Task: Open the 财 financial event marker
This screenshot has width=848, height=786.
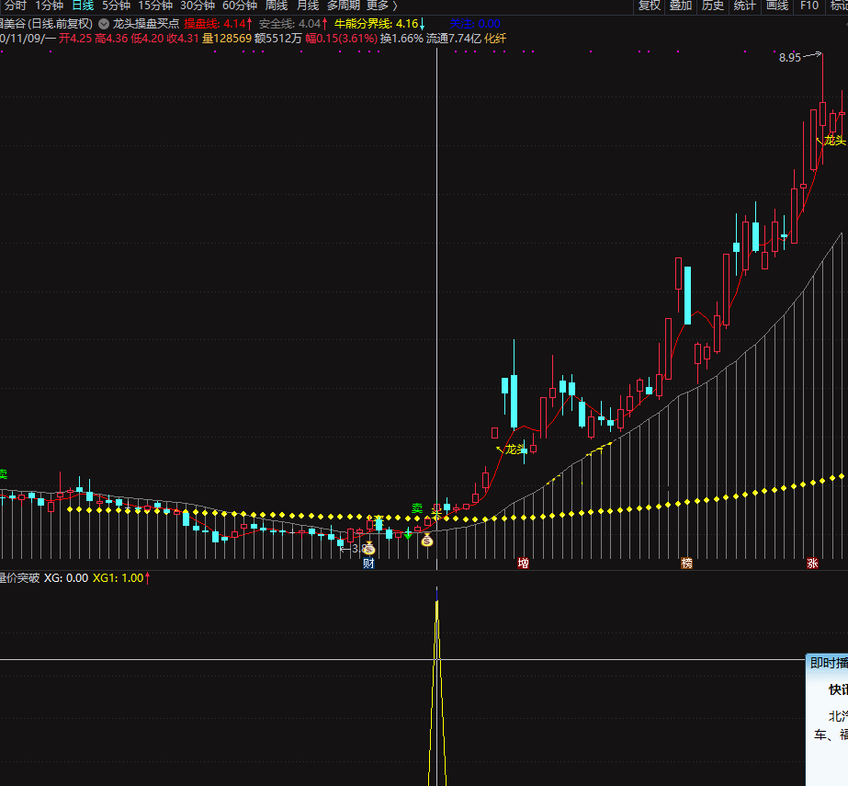Action: 368,564
